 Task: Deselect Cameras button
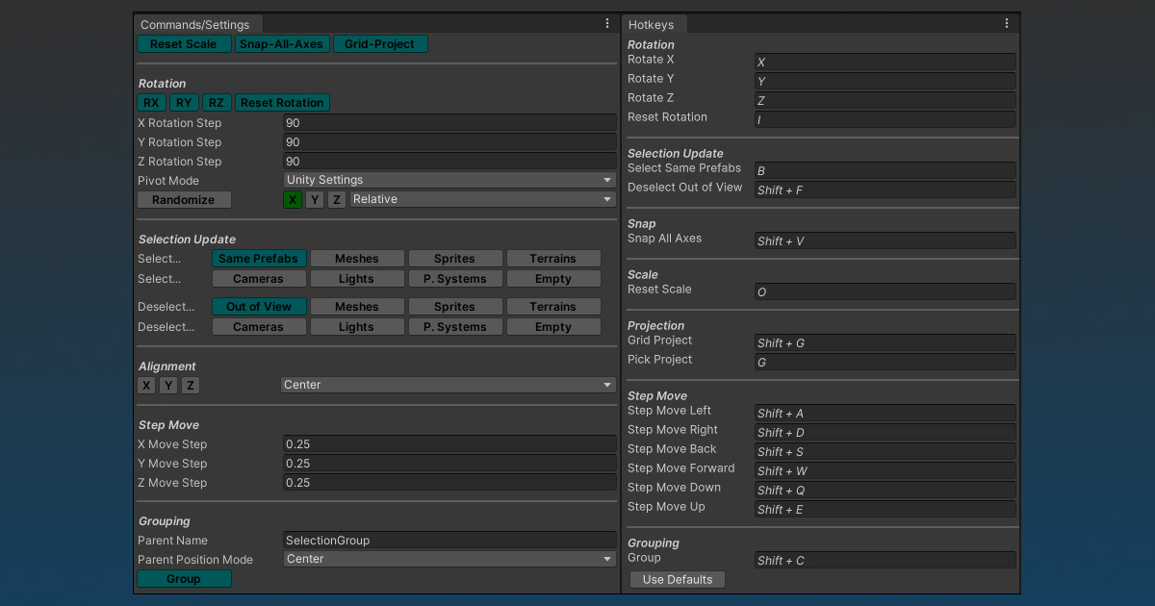point(260,327)
